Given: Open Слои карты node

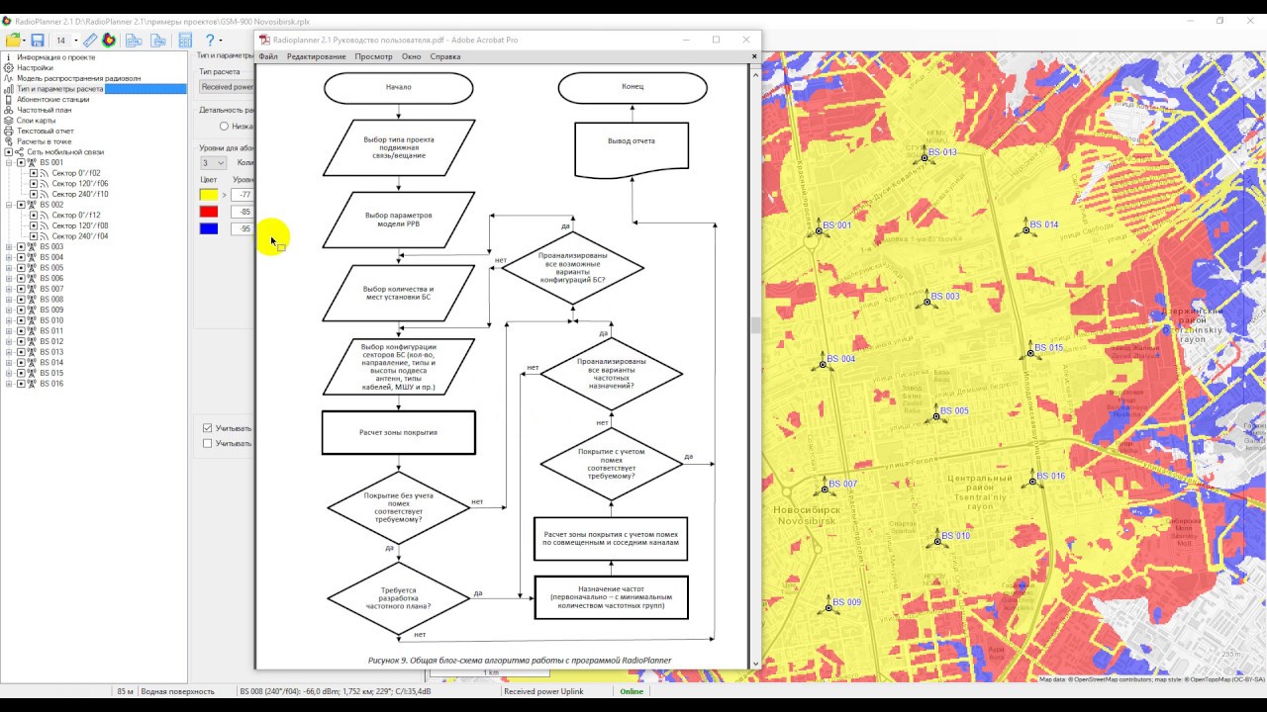Looking at the screenshot, I should [x=36, y=121].
